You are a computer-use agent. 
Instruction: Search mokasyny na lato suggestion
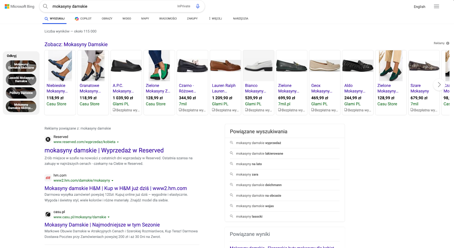point(285,164)
